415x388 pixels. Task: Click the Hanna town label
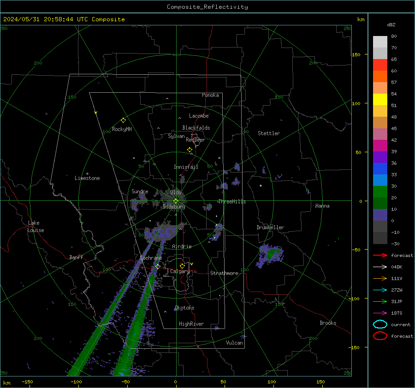(x=322, y=206)
